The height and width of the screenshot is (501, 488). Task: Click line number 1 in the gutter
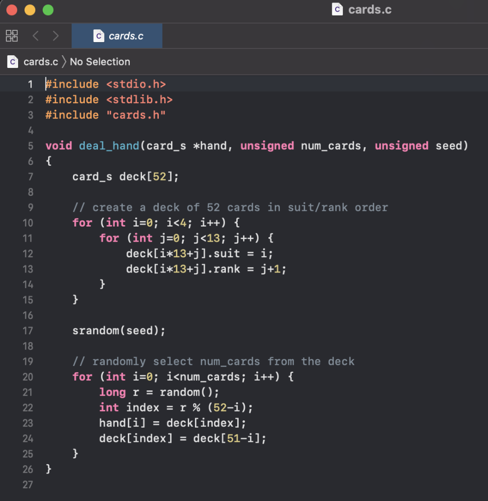[30, 84]
